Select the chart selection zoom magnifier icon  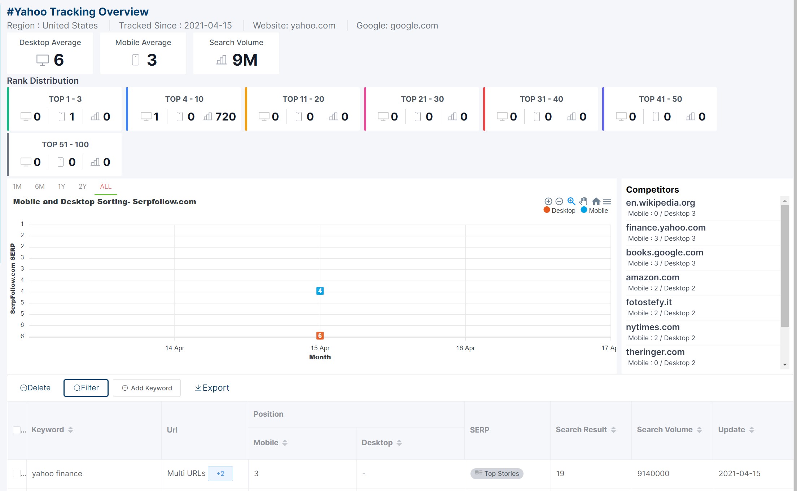571,201
